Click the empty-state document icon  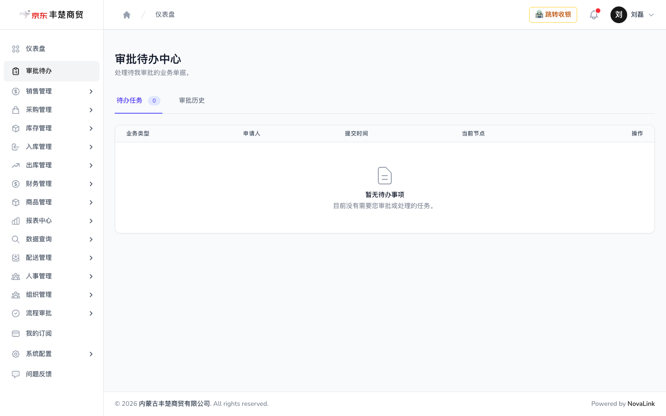click(x=385, y=176)
